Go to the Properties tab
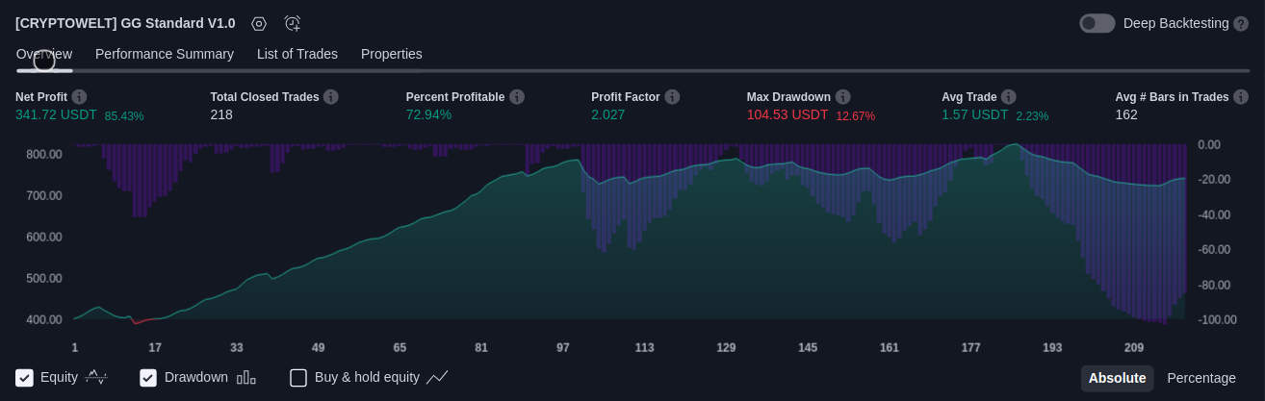This screenshot has height=401, width=1265. pyautogui.click(x=392, y=54)
